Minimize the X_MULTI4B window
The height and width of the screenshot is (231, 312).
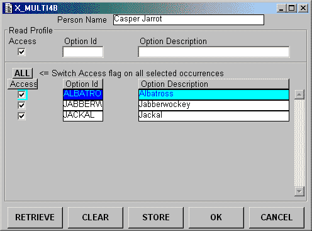point(281,8)
